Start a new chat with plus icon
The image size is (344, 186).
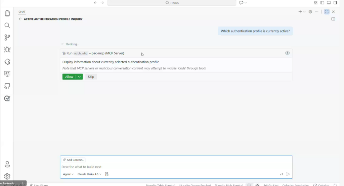pyautogui.click(x=300, y=12)
